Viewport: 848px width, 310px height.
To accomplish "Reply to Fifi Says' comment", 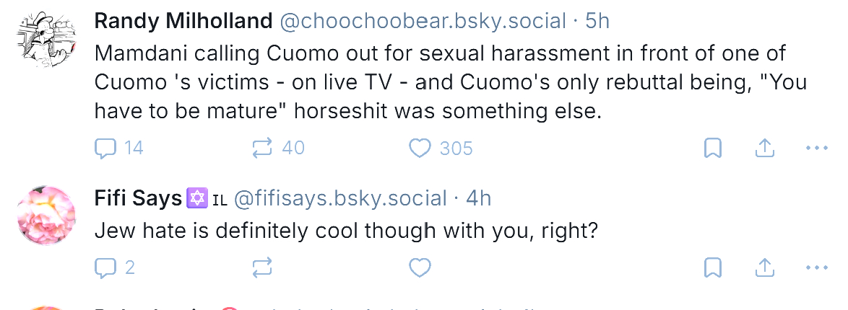I will [x=106, y=268].
